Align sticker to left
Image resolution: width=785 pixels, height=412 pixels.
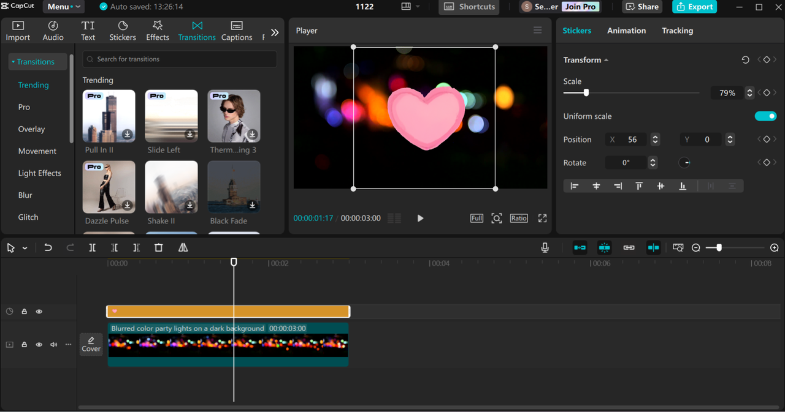(575, 186)
